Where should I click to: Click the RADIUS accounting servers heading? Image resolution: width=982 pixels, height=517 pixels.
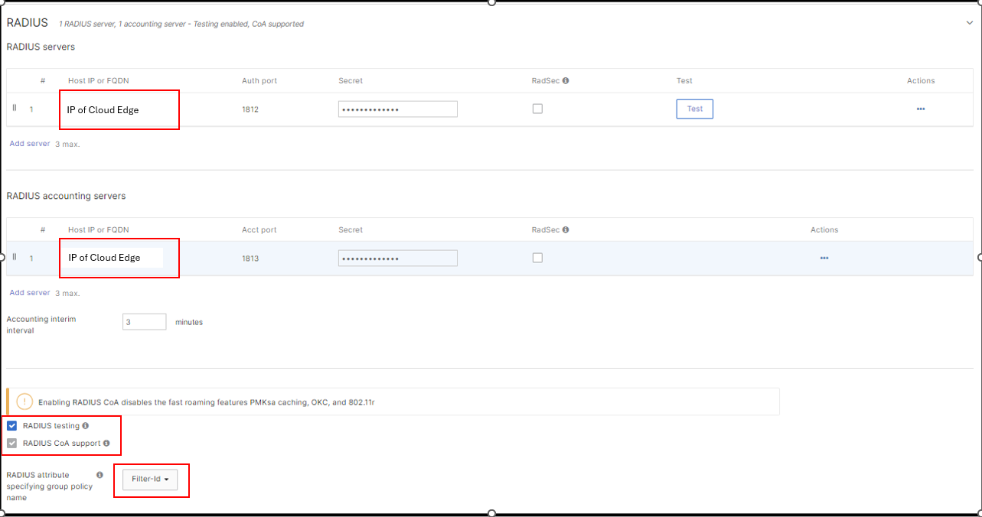66,196
